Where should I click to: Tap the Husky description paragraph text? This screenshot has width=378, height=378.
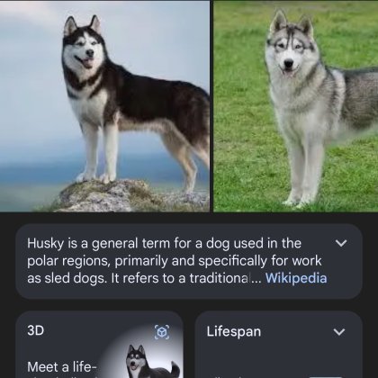point(177,261)
